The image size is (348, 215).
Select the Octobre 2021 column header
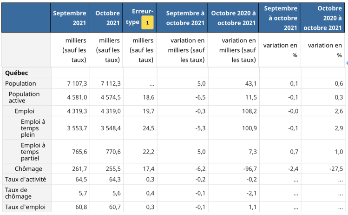point(107,18)
